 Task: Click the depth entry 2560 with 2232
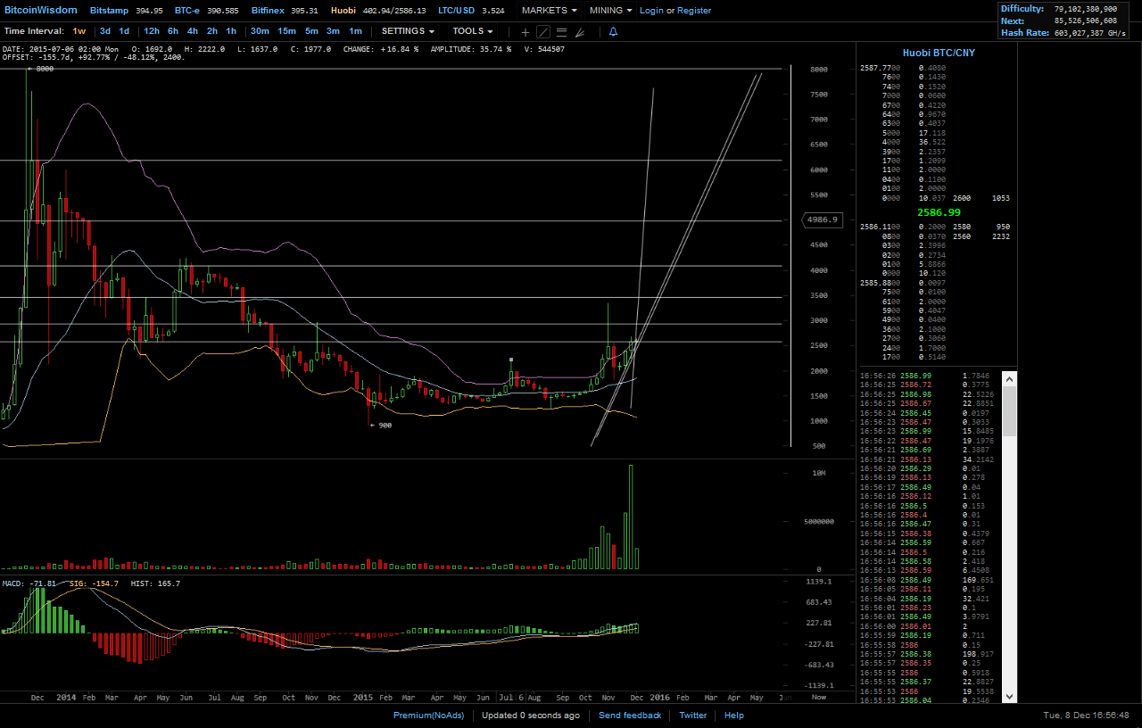pyautogui.click(x=981, y=236)
